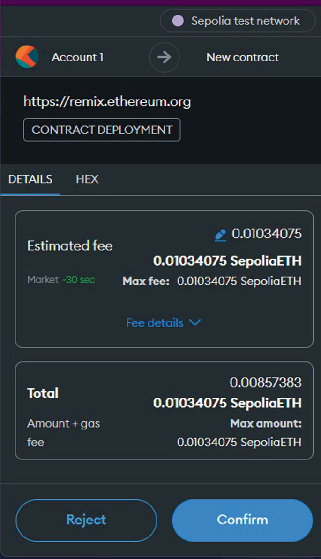Viewport: 321px width, 559px height.
Task: Click the Market gas estimate label
Action: click(x=43, y=280)
